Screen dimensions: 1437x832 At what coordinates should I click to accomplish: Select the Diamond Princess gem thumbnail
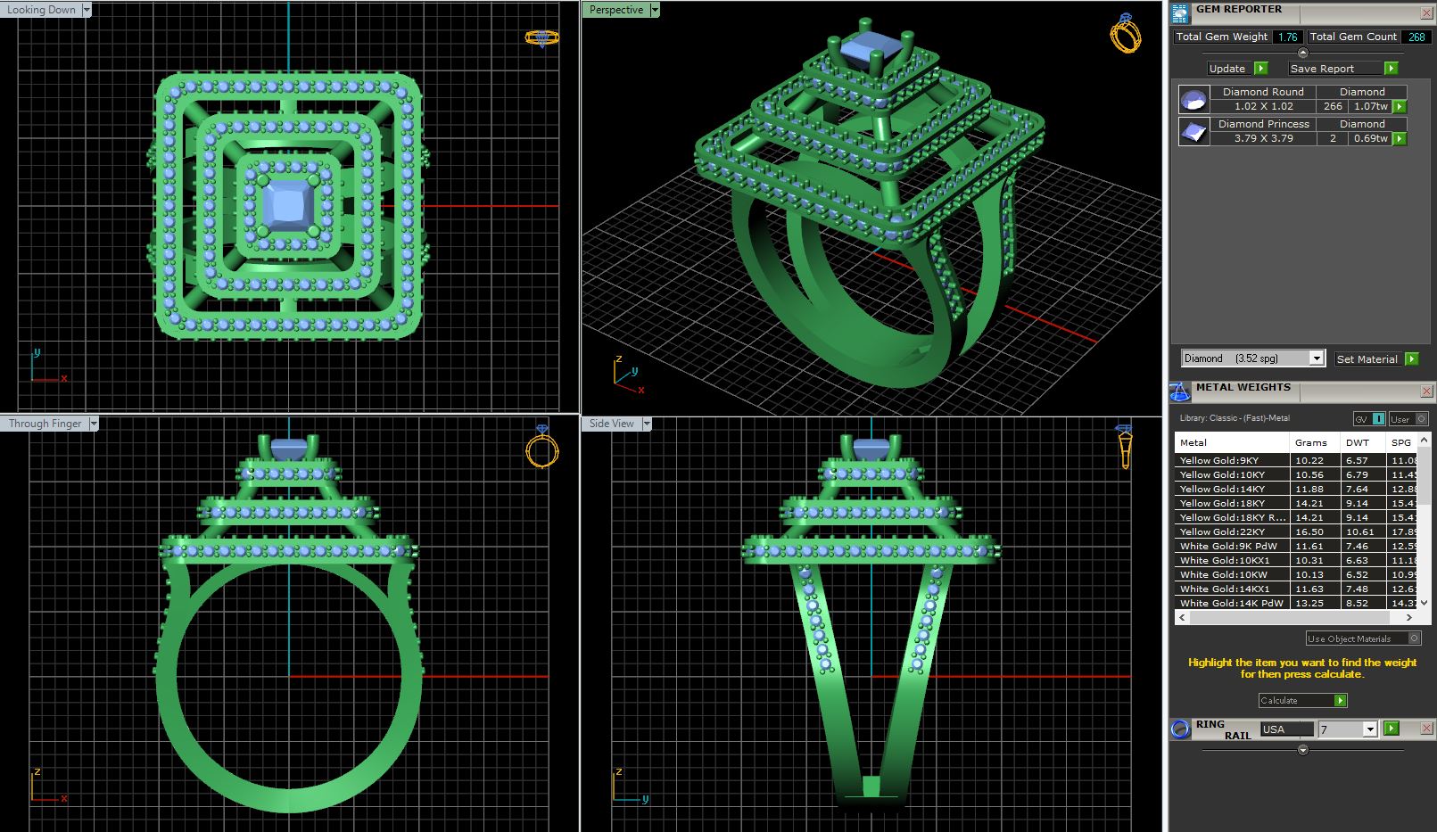[1193, 132]
